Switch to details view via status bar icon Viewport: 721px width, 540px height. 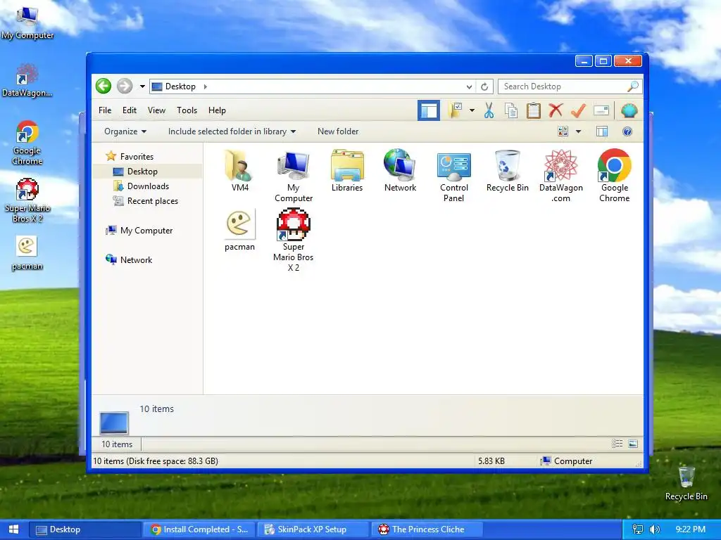pyautogui.click(x=617, y=444)
